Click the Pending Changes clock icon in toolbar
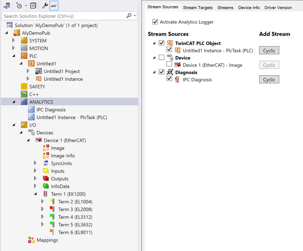Screen dimensions: 303x251 click(19, 6)
